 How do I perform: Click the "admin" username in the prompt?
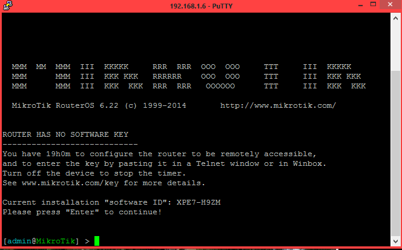(x=19, y=241)
